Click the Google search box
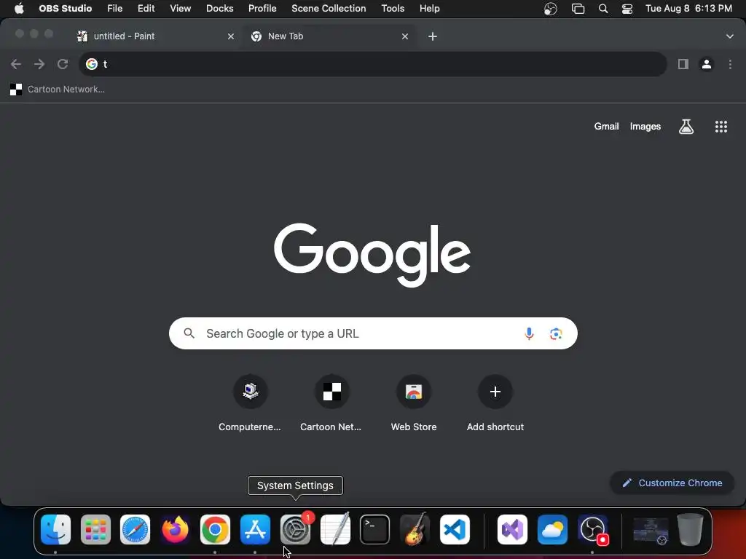The image size is (746, 559). (x=373, y=333)
